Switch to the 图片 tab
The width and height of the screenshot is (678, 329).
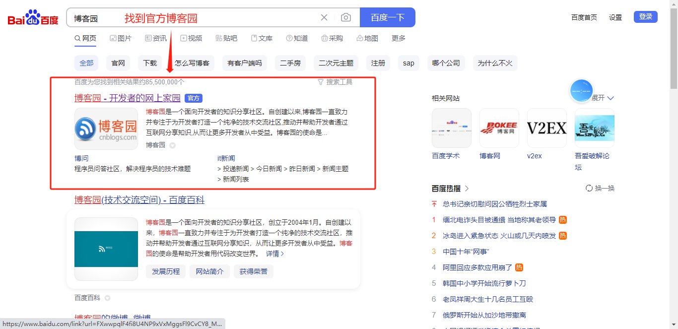(121, 38)
